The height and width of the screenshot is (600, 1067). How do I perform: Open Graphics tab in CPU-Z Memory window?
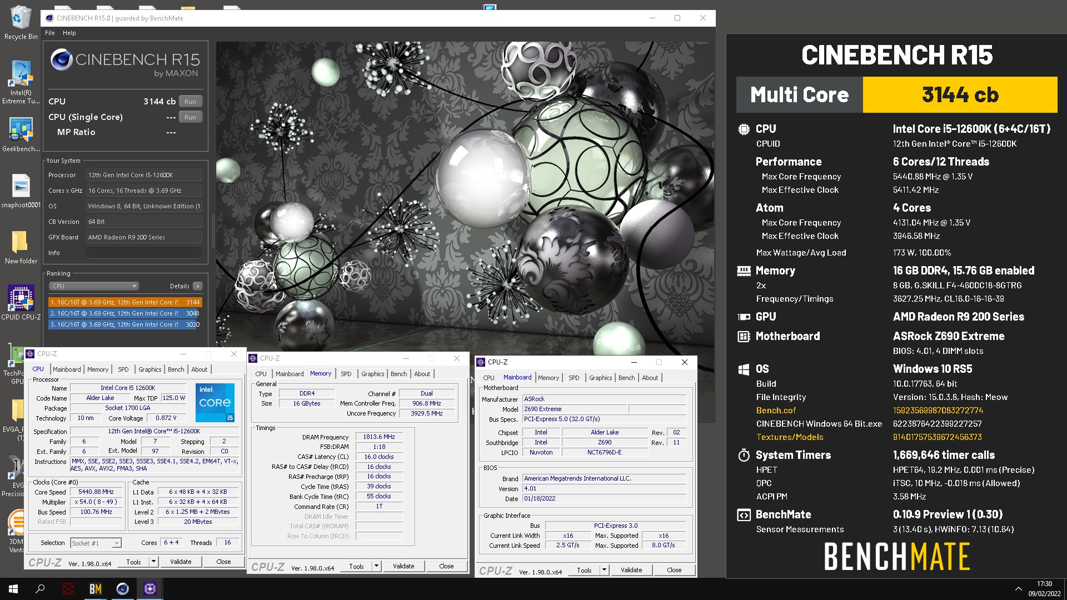[x=372, y=374]
